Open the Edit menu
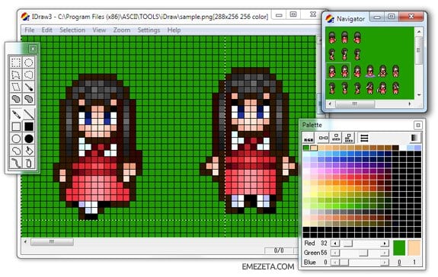438x277 pixels. tap(47, 30)
